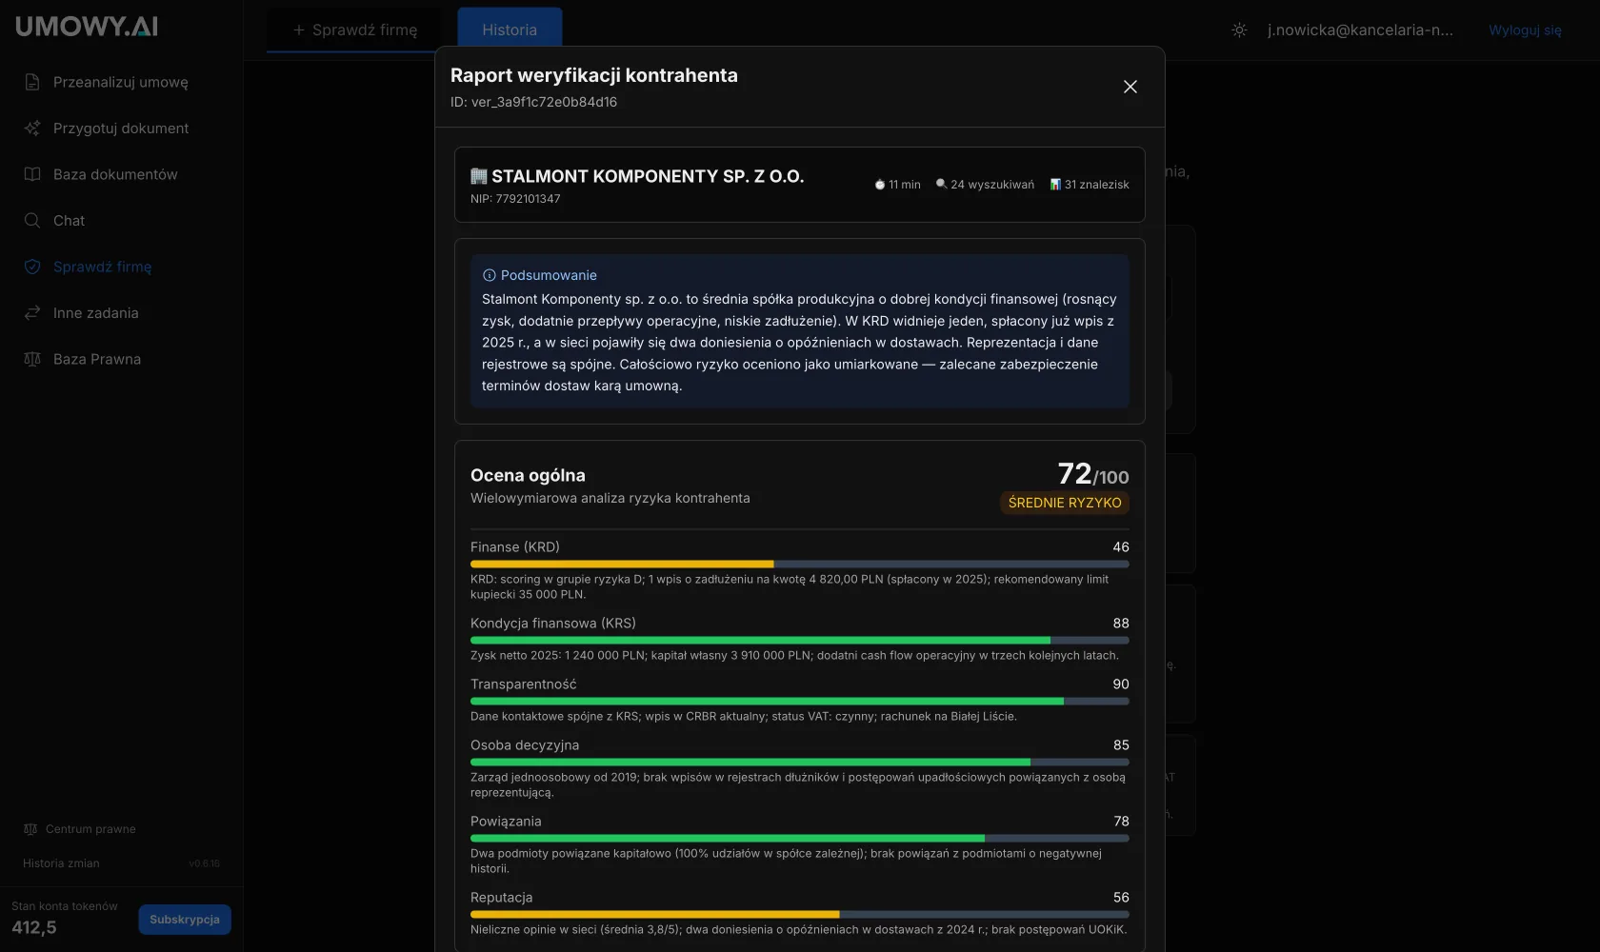Click the STALMONT KOMPONENTY SP. Z O.O. heading
The image size is (1600, 952).
pos(648,176)
